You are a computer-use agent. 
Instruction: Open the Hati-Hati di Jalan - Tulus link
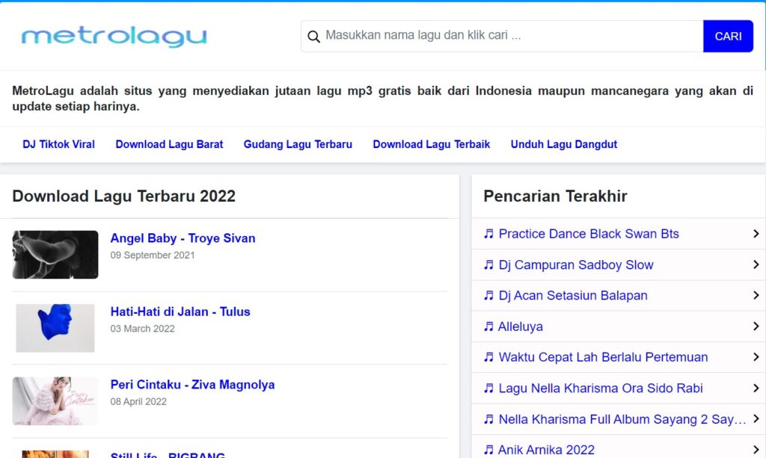pos(180,312)
